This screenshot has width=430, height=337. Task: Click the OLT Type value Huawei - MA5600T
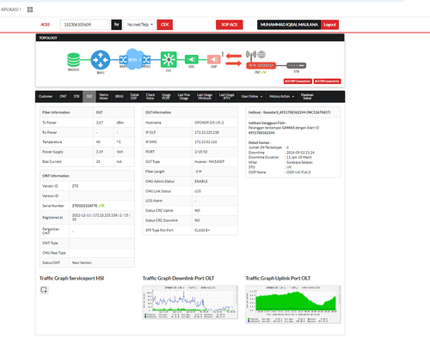pos(209,162)
